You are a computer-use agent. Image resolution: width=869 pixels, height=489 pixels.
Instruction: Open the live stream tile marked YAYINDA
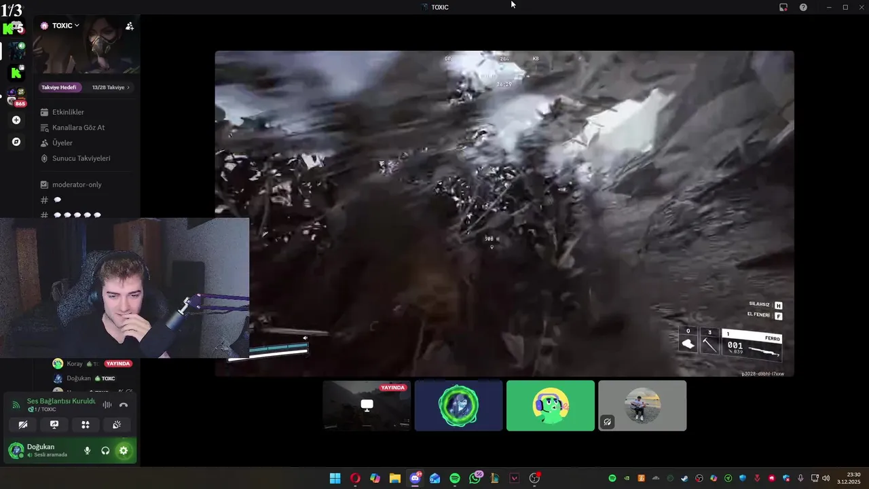pos(367,405)
